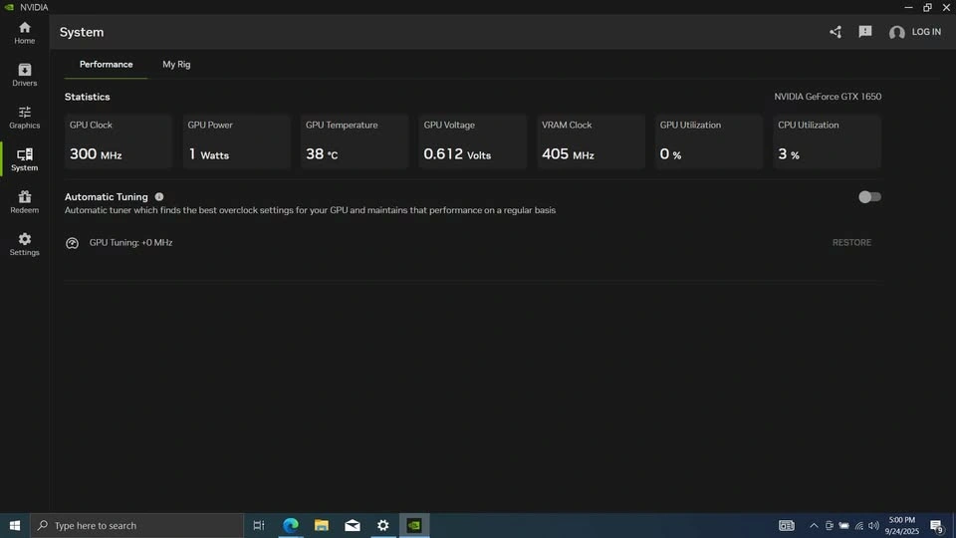
Task: Open the Home sidebar section
Action: click(x=24, y=32)
